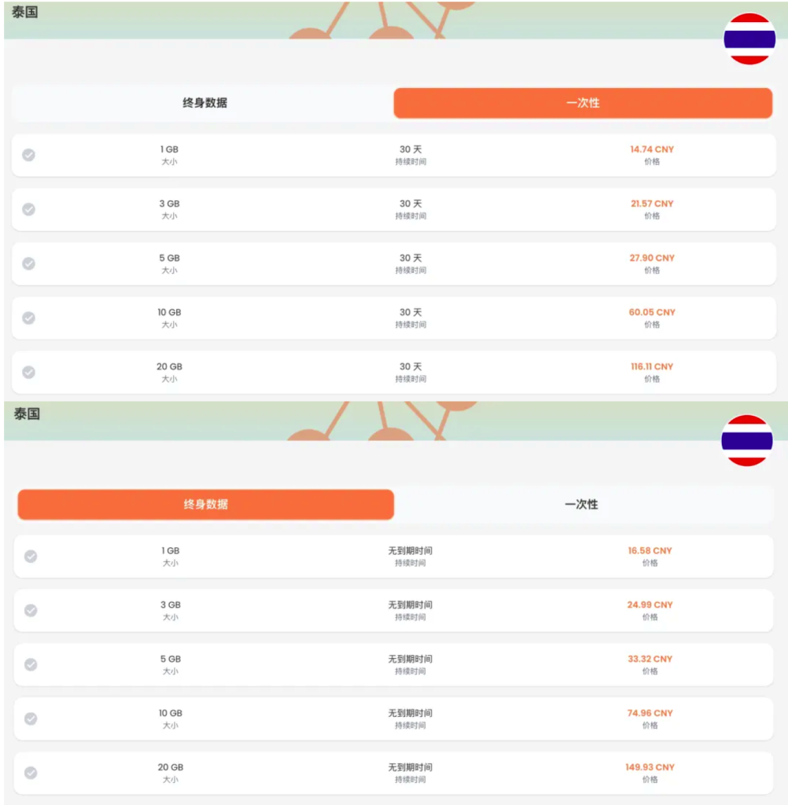
Task: Switch to 终身数据 tab in the top section
Action: tap(204, 103)
